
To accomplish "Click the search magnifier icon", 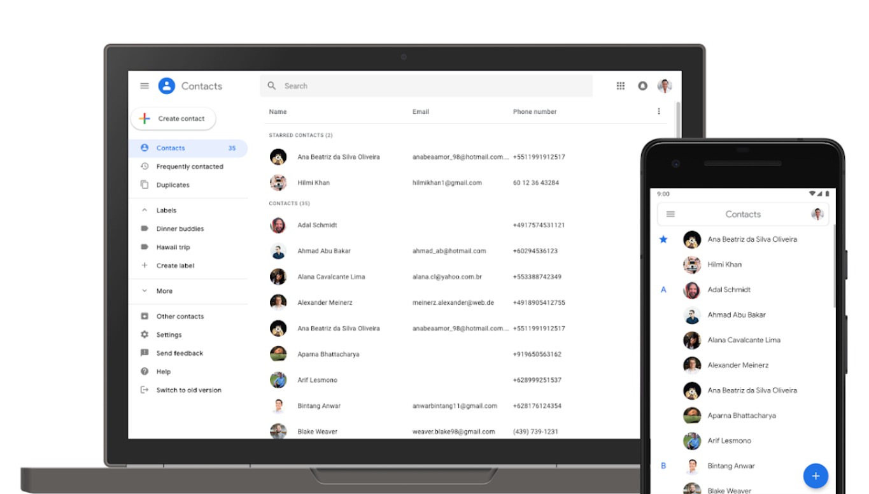I will [x=272, y=86].
